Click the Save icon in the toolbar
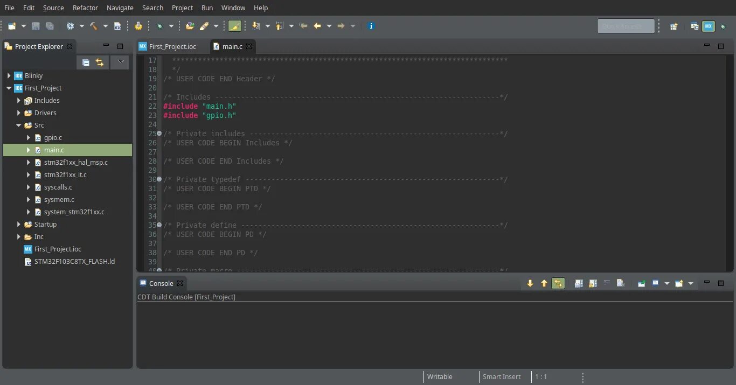This screenshot has width=736, height=385. pyautogui.click(x=36, y=26)
